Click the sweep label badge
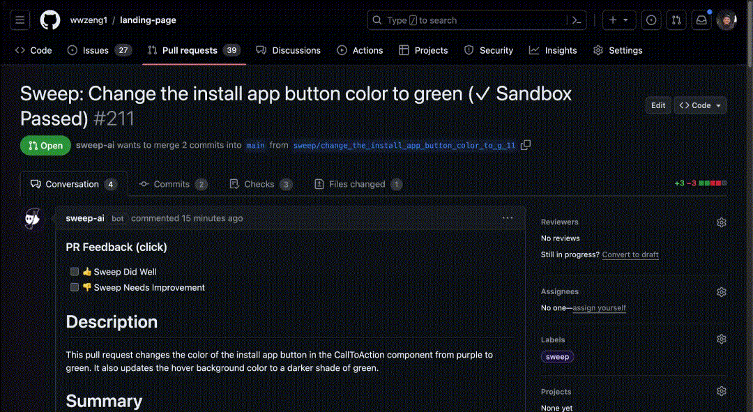This screenshot has width=753, height=412. coord(557,357)
